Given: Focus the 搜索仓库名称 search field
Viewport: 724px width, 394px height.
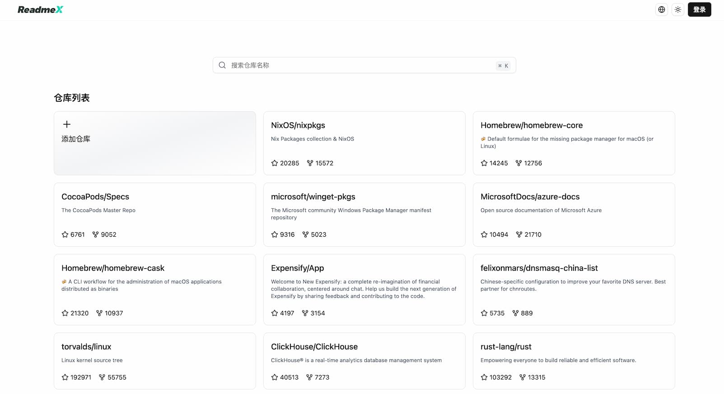Looking at the screenshot, I should coord(364,65).
